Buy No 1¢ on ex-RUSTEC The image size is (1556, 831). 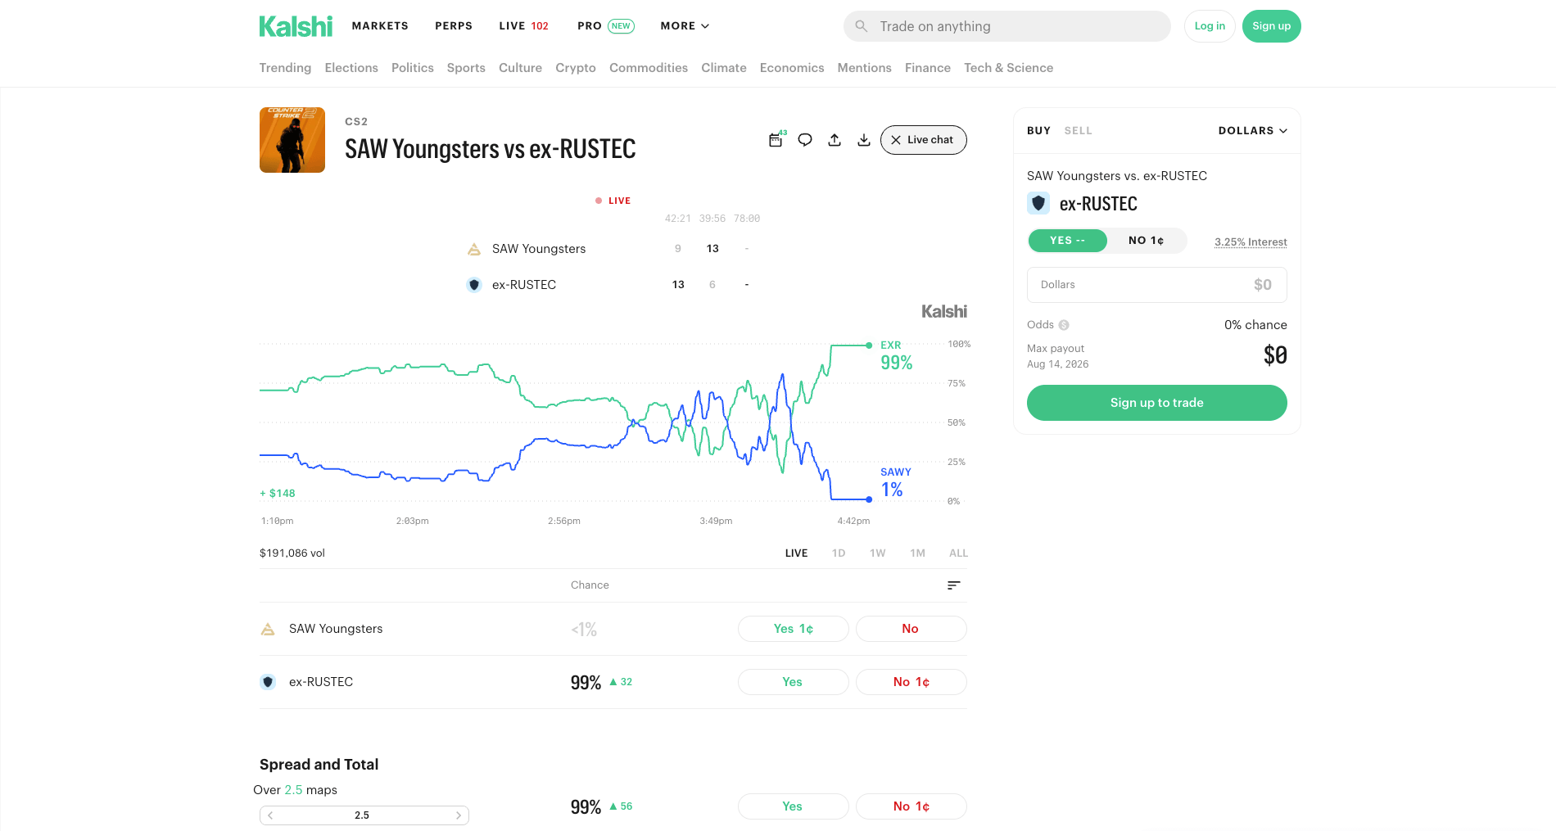coord(911,682)
